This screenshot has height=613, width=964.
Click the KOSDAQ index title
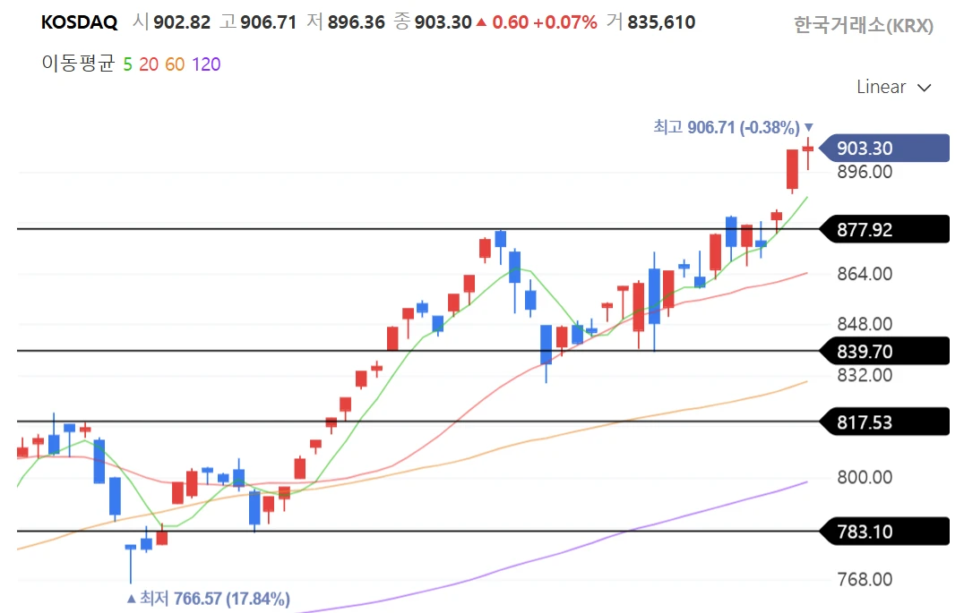pos(79,22)
